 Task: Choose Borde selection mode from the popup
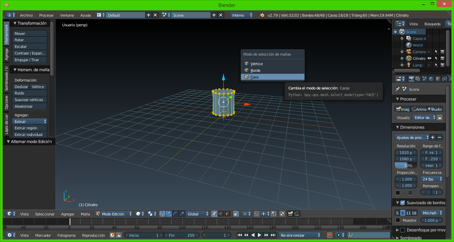[x=272, y=70]
